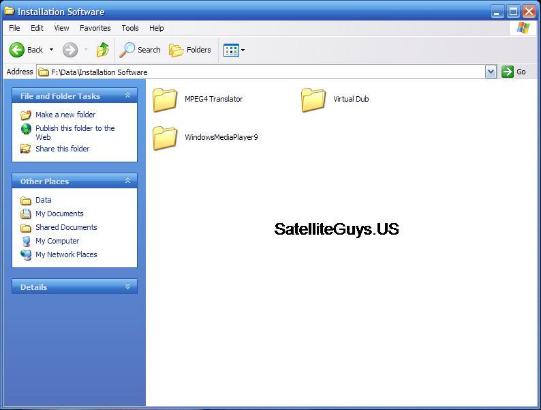Viewport: 541px width, 410px height.
Task: Open the Data link in Other Places
Action: (44, 200)
